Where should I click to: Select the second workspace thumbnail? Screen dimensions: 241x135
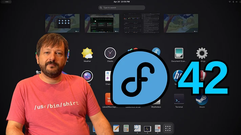(x=102, y=23)
